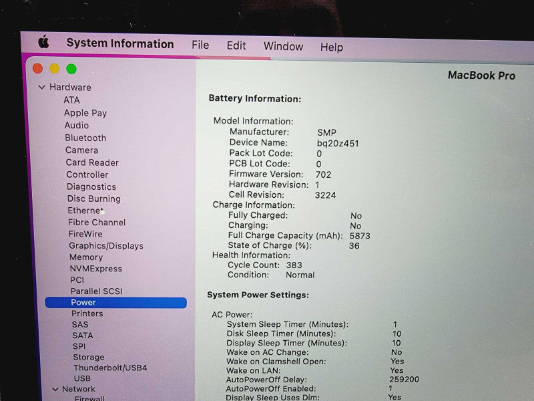Screen dimensions: 534x401
Task: Click the Firmware Version value 702
Action: [323, 174]
